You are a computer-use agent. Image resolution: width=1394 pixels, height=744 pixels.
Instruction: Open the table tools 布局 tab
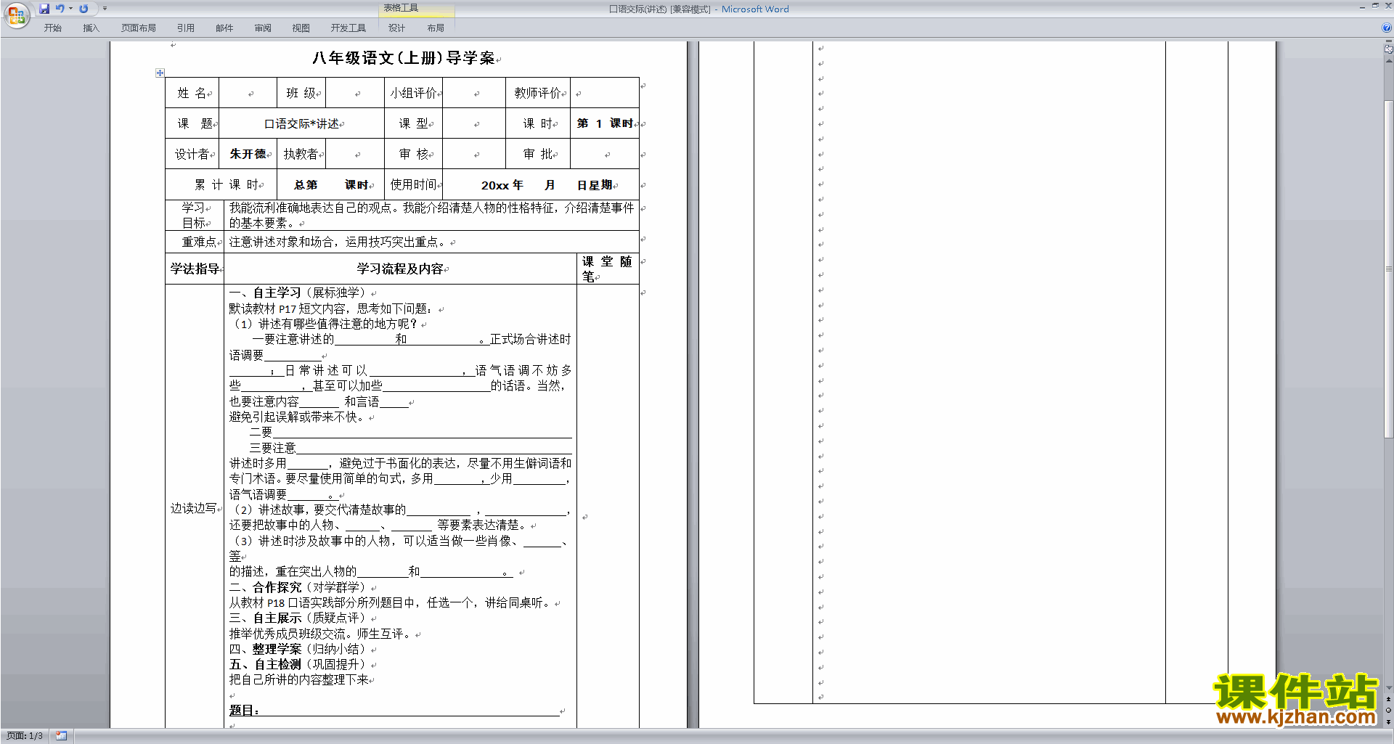click(x=436, y=28)
